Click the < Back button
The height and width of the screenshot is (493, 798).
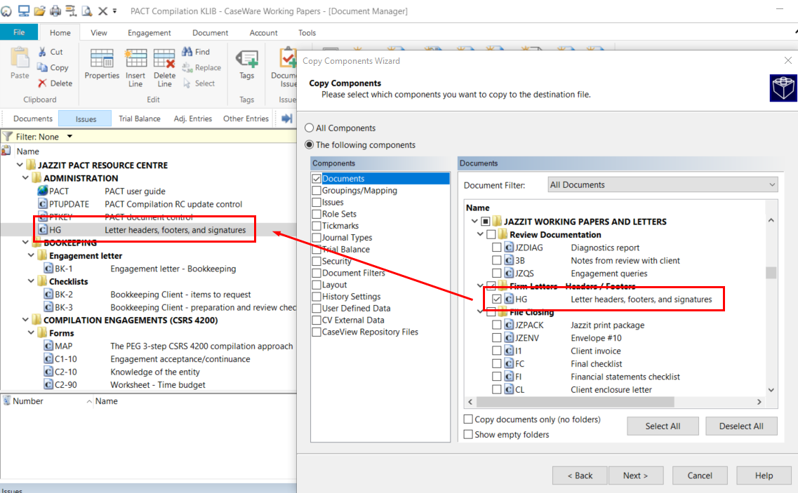coord(580,475)
